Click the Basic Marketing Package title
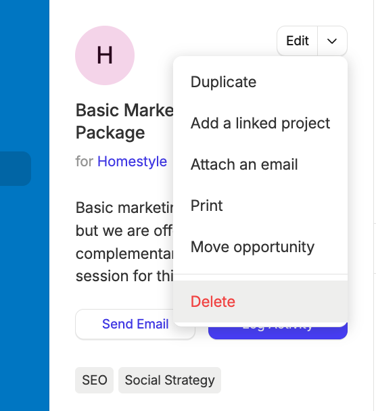This screenshot has width=376, height=411. (124, 121)
